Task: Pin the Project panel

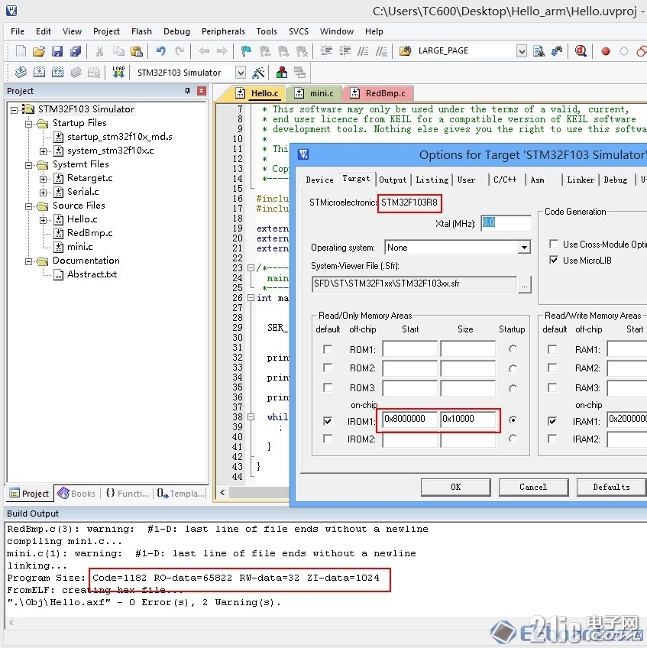Action: click(187, 90)
